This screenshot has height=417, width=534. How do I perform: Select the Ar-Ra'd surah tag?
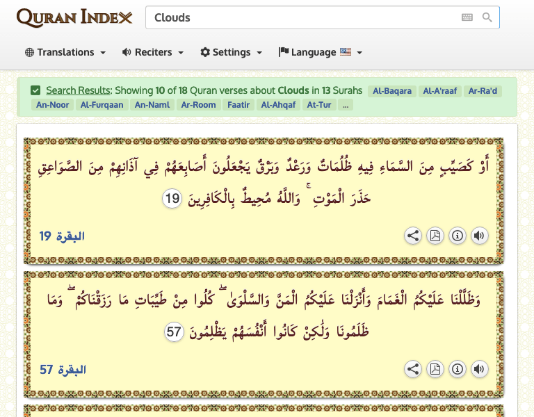coord(483,91)
